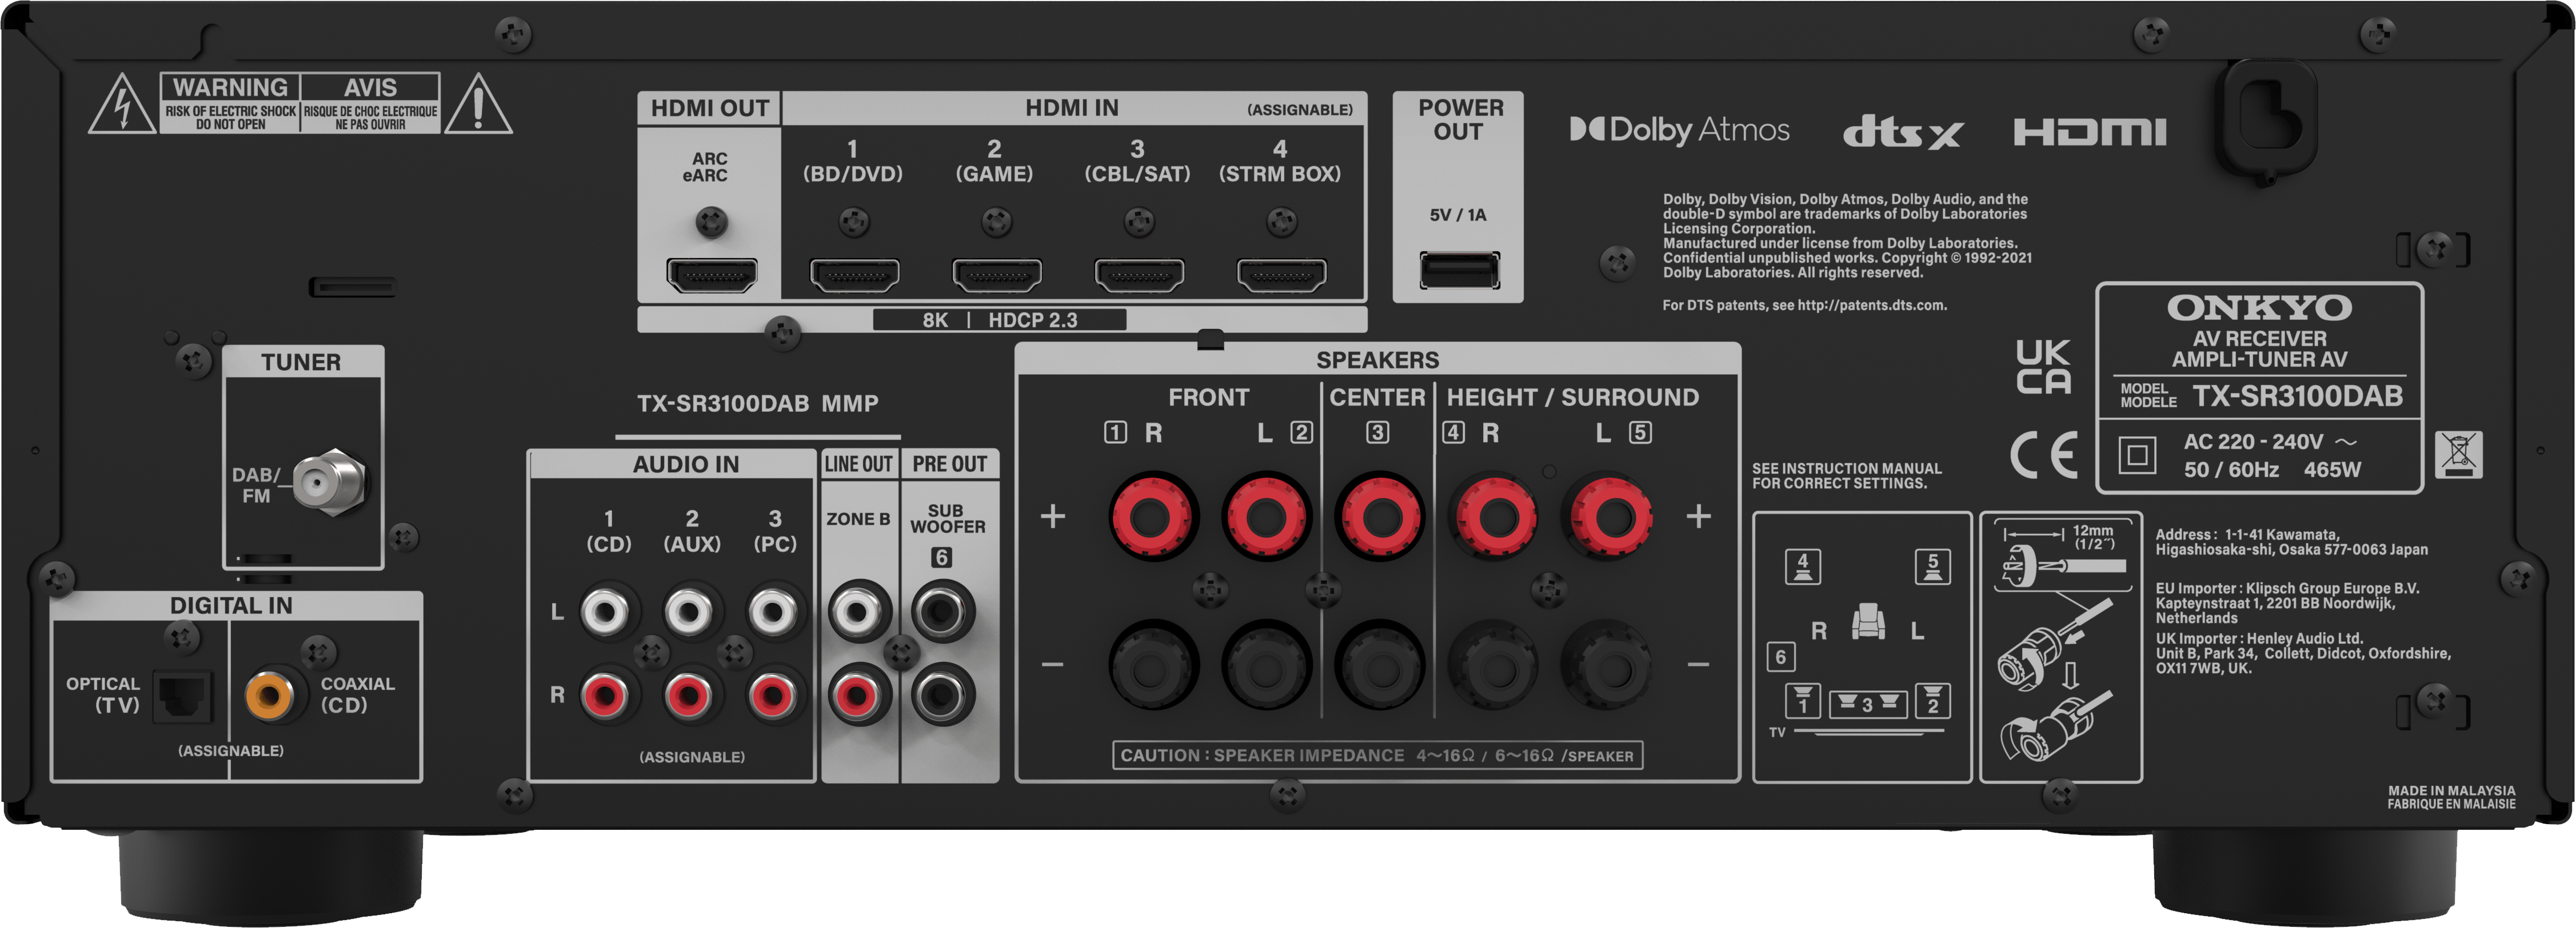Click the dts:X logo
Image resolution: width=2576 pixels, height=928 pixels.
1903,131
